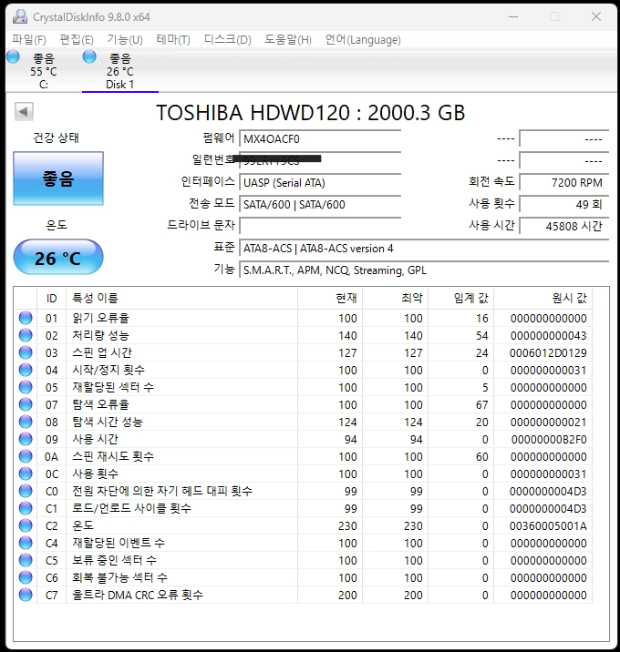This screenshot has height=652, width=620.
Task: Minimize the CrystalDiskInfo window
Action: [513, 16]
